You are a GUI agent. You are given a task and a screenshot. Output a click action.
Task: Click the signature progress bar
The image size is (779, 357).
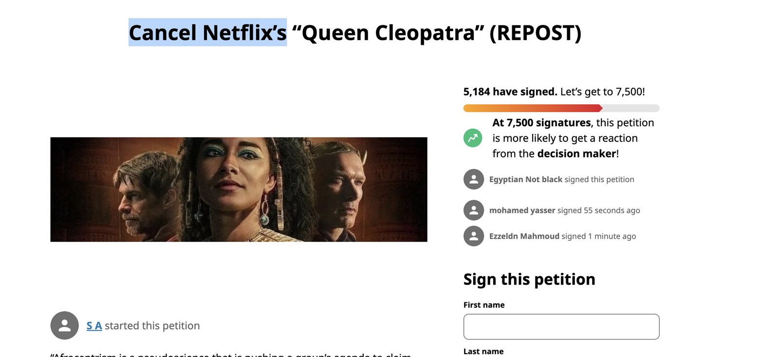[x=561, y=108]
